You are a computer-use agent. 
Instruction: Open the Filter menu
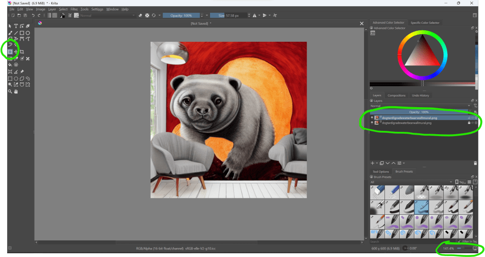pyautogui.click(x=74, y=9)
